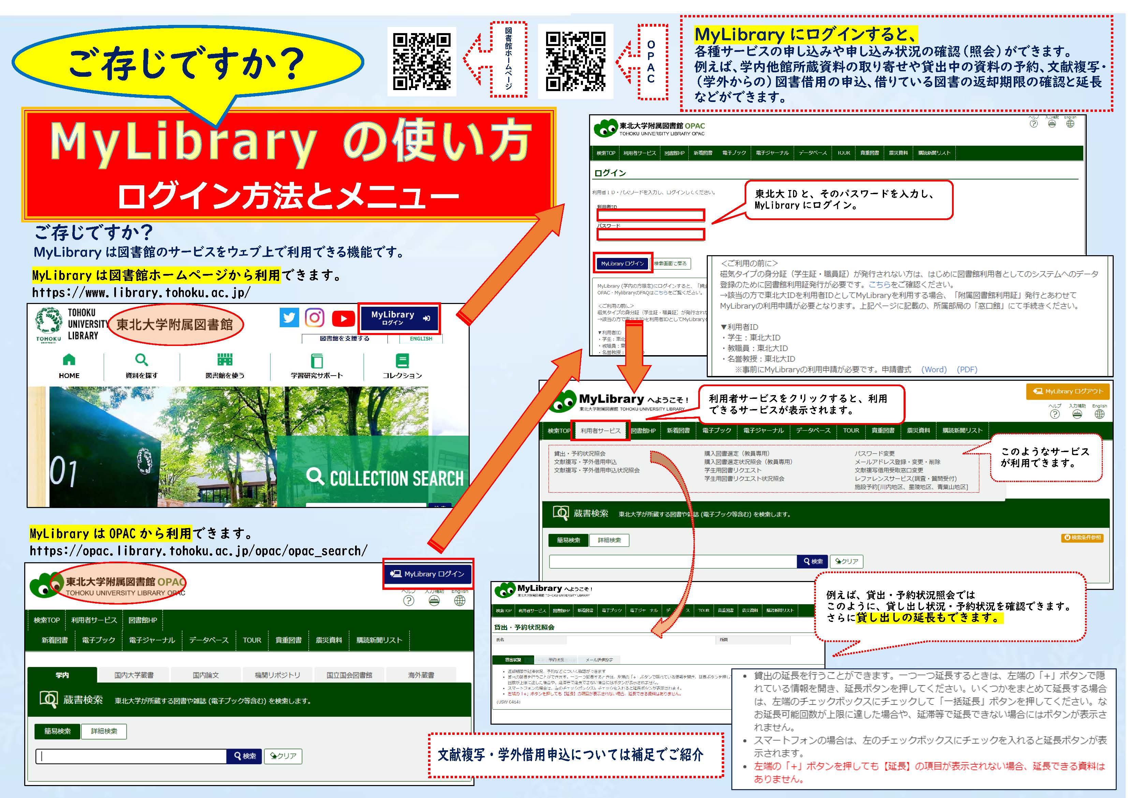Viewport: 1128px width, 798px height.
Task: Click 検索 button in OPAC search page
Action: click(x=245, y=756)
